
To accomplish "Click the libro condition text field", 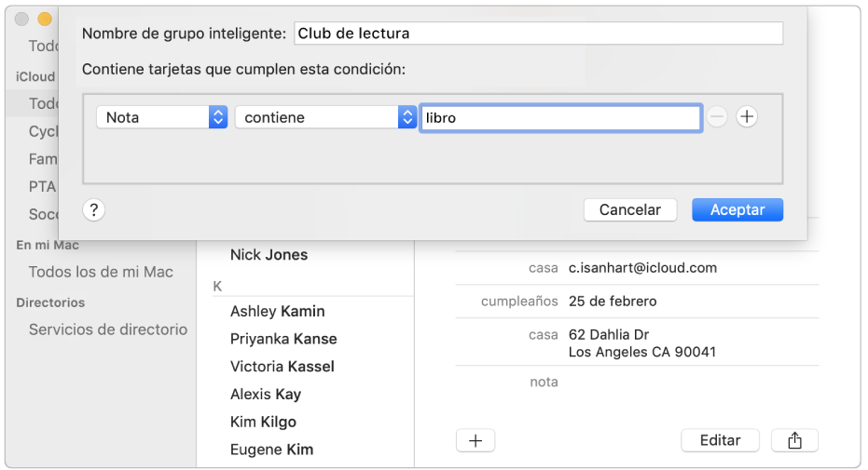I will [x=560, y=117].
